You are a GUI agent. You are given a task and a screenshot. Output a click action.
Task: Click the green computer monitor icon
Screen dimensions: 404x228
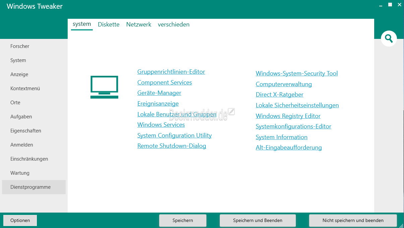pos(104,87)
